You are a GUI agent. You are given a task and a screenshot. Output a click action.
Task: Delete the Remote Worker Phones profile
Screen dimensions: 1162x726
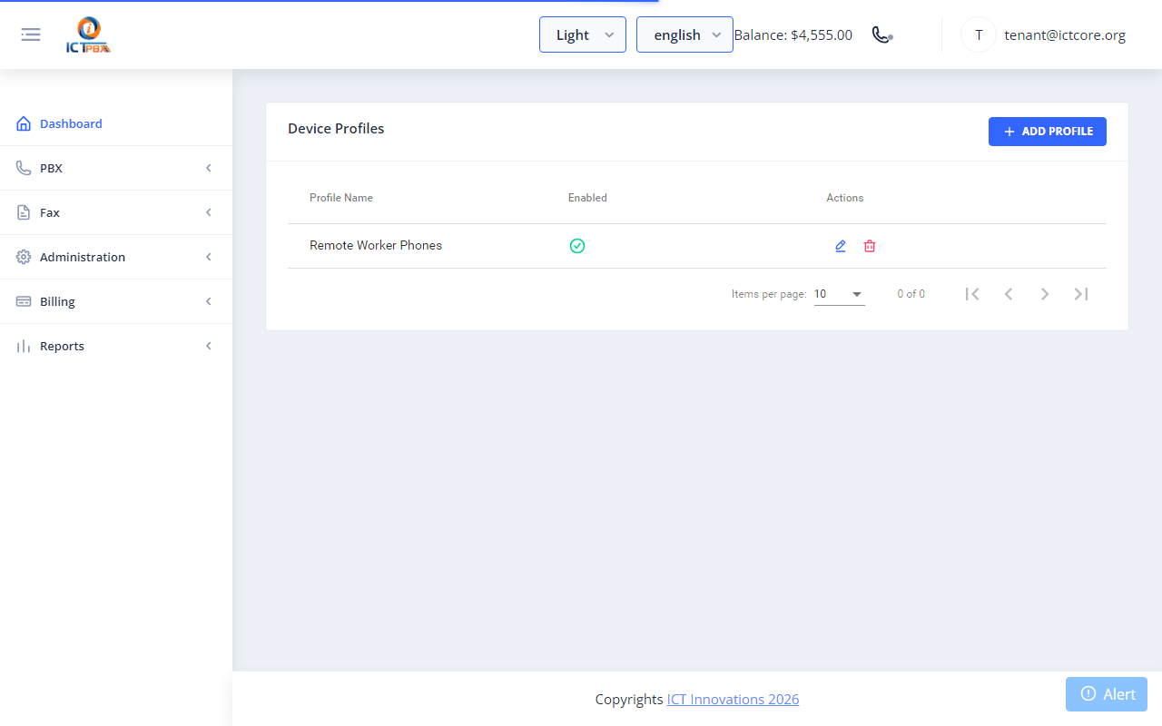870,246
